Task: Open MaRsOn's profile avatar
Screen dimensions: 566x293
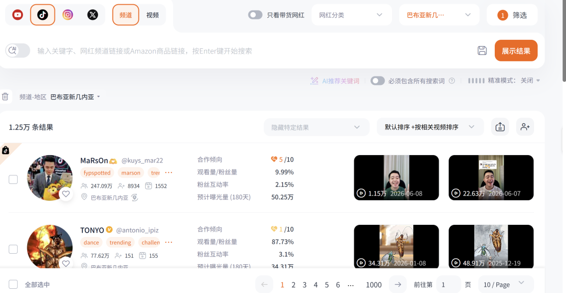Action: click(x=50, y=178)
